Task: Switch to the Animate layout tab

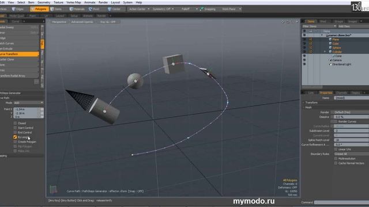Action: (x=88, y=16)
